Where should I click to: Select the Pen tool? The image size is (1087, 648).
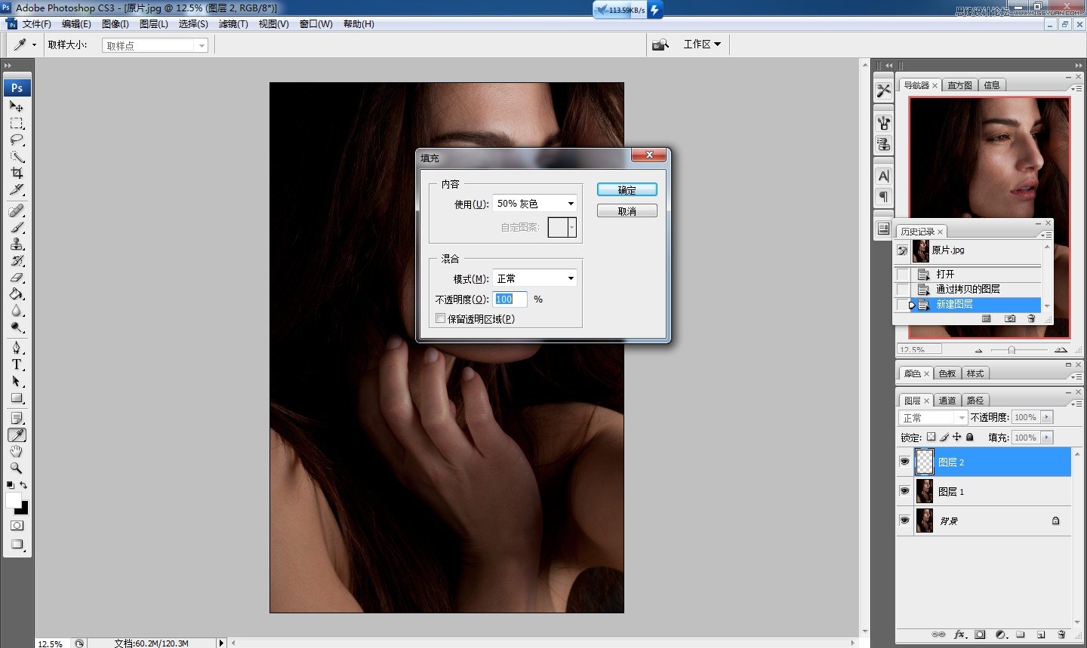tap(17, 348)
